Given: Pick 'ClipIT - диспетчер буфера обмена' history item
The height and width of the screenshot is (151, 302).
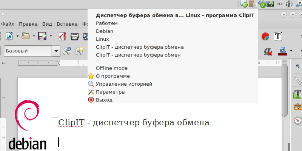Looking at the screenshot, I should click(173, 47).
